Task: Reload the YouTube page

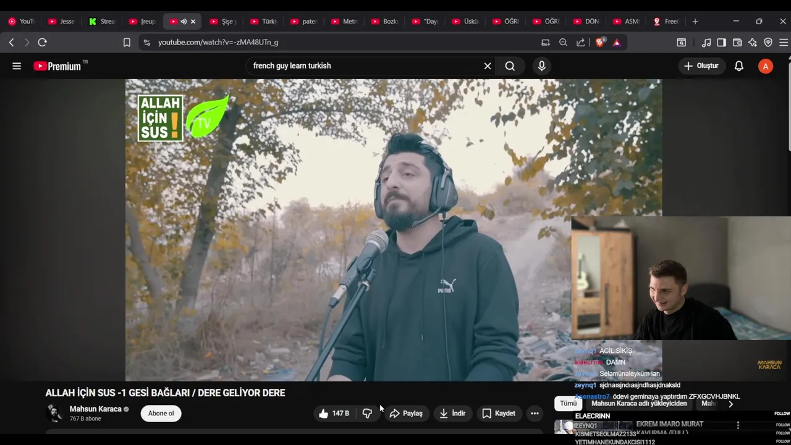Action: tap(42, 43)
